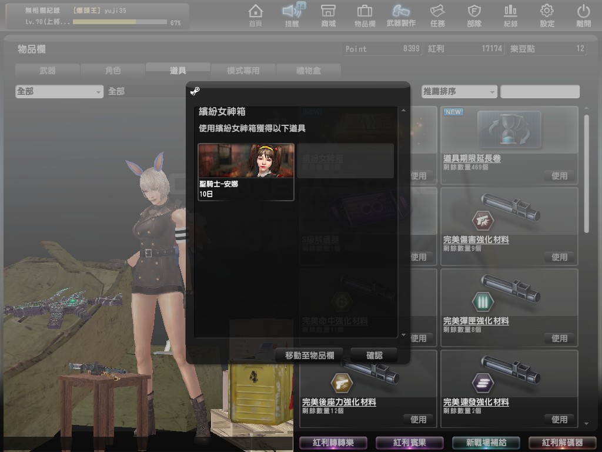The height and width of the screenshot is (452, 602).
Task: Click the 確認 confirm button
Action: [374, 355]
